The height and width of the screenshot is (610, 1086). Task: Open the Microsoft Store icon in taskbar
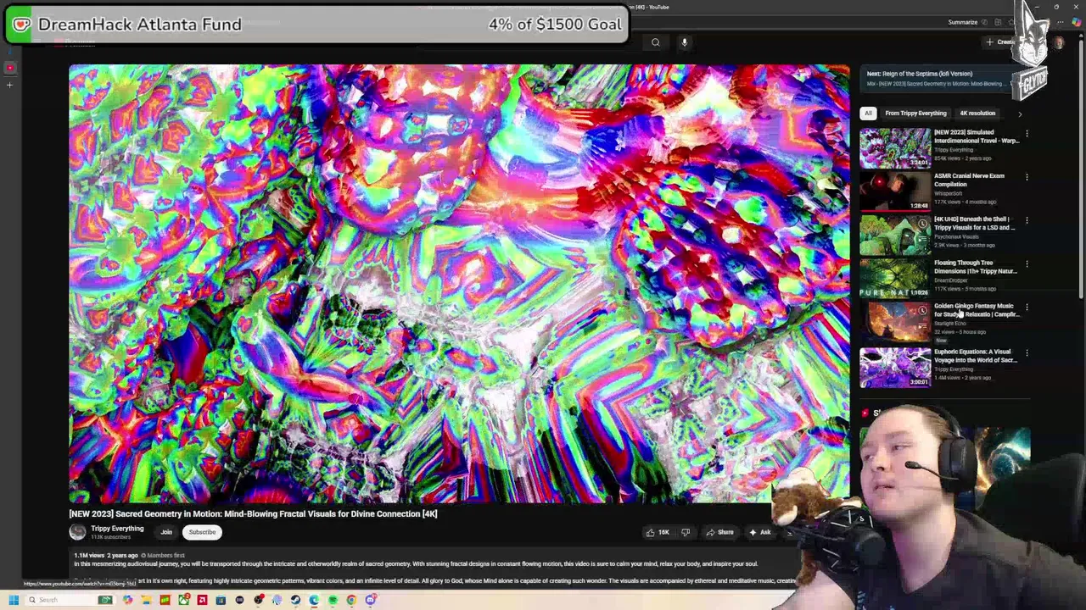point(221,600)
